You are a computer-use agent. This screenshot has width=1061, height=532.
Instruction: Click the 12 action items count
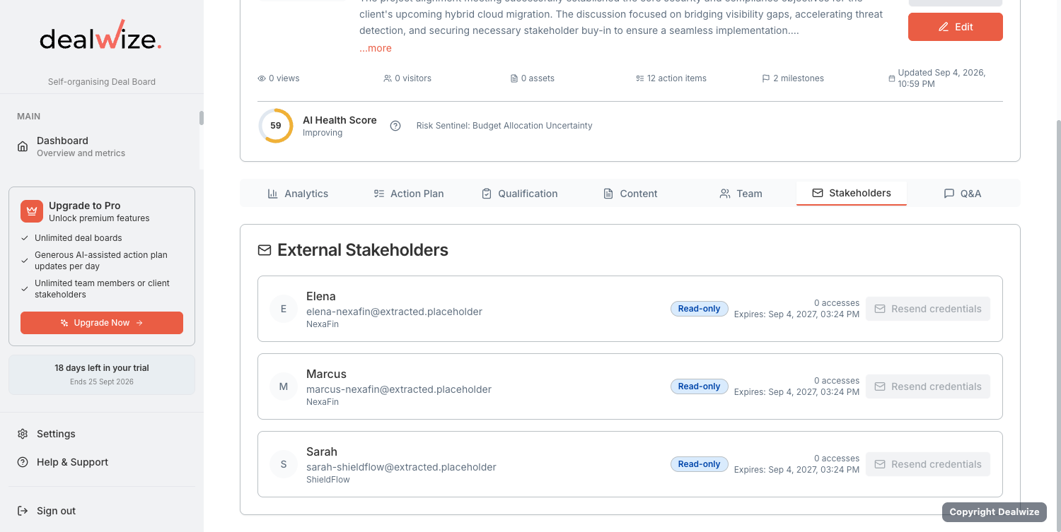tap(671, 78)
